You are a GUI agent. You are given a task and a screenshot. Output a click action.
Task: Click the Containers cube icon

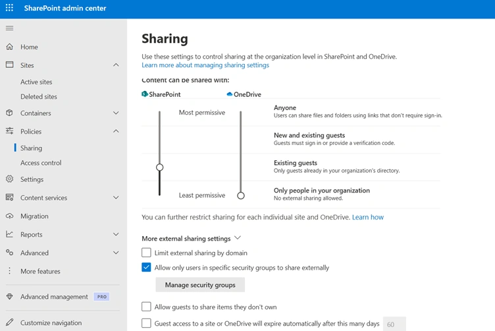tap(9, 113)
